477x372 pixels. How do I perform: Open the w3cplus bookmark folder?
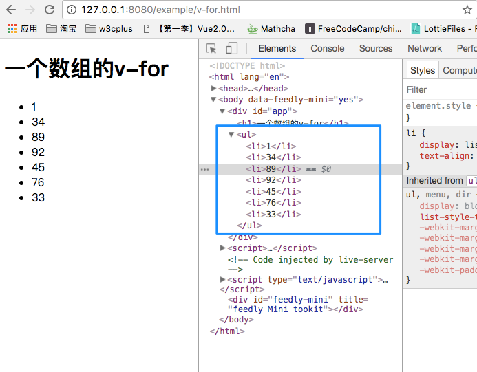pos(109,29)
